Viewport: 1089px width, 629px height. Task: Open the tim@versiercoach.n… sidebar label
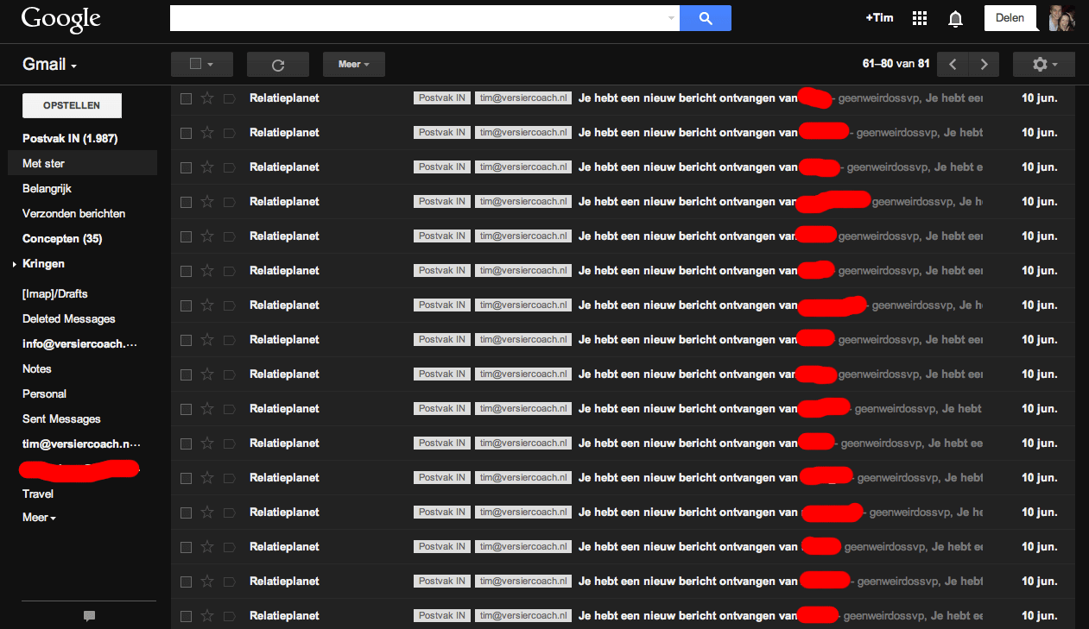click(82, 443)
